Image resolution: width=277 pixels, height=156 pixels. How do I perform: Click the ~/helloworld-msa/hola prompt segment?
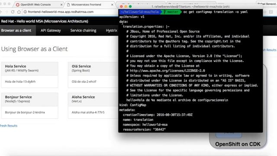click(x=140, y=12)
